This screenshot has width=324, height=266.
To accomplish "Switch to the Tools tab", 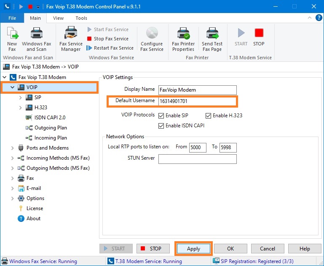I will tap(81, 18).
